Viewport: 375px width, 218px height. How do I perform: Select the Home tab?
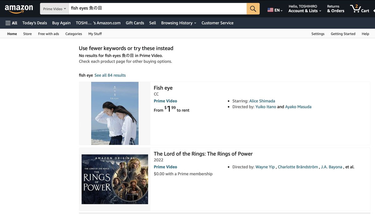[x=12, y=34]
